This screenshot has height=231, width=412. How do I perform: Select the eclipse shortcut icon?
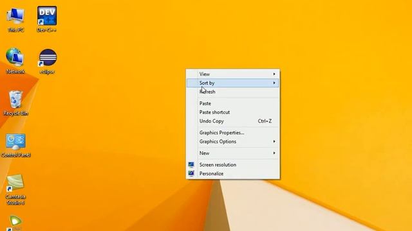(x=47, y=62)
